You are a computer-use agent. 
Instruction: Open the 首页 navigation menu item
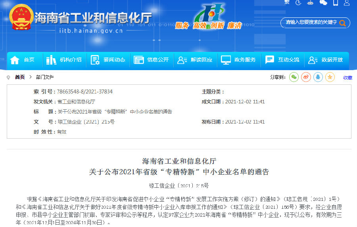coord(23,60)
